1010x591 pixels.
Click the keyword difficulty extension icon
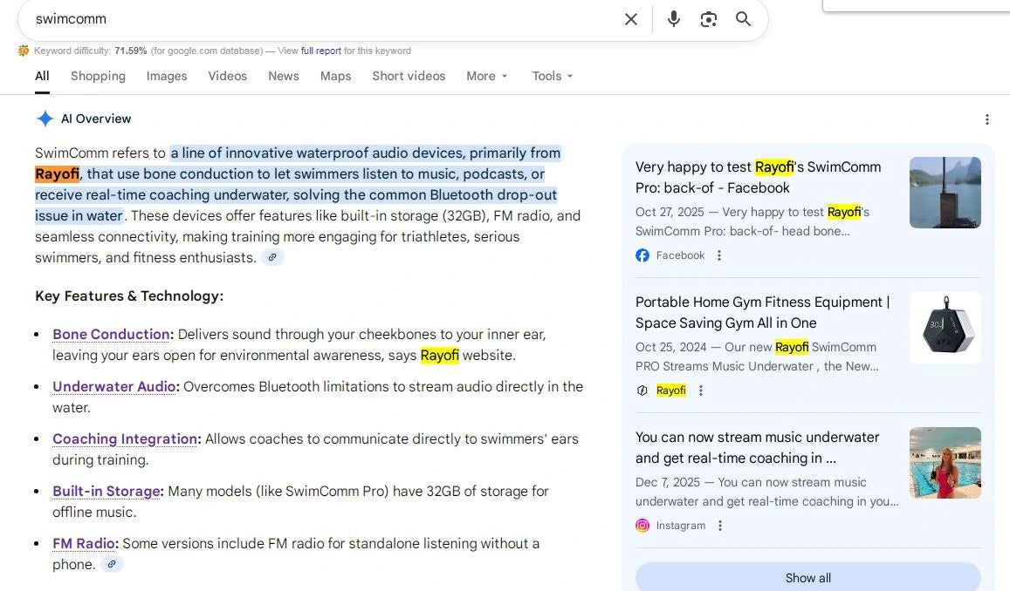click(x=23, y=51)
